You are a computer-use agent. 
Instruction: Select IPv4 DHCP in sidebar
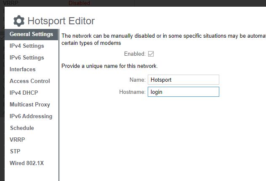pyautogui.click(x=25, y=93)
